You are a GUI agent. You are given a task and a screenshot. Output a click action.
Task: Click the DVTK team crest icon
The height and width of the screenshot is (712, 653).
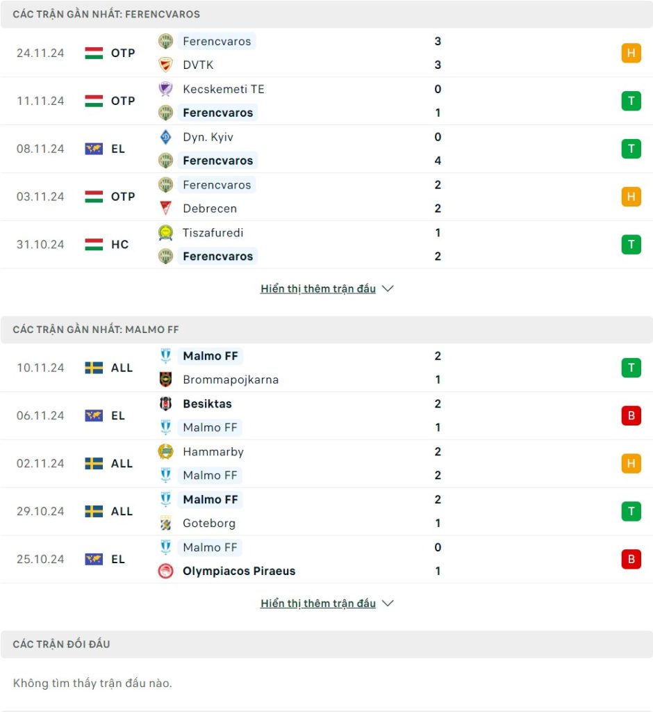coord(165,65)
